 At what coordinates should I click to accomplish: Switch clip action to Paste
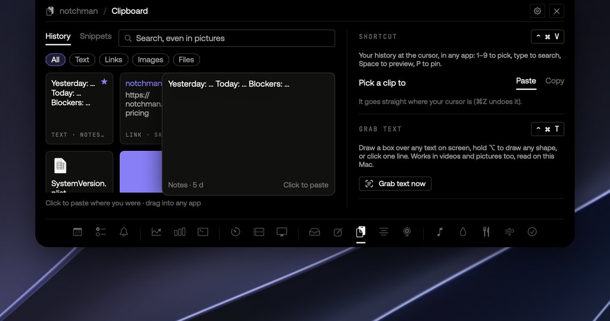[526, 81]
